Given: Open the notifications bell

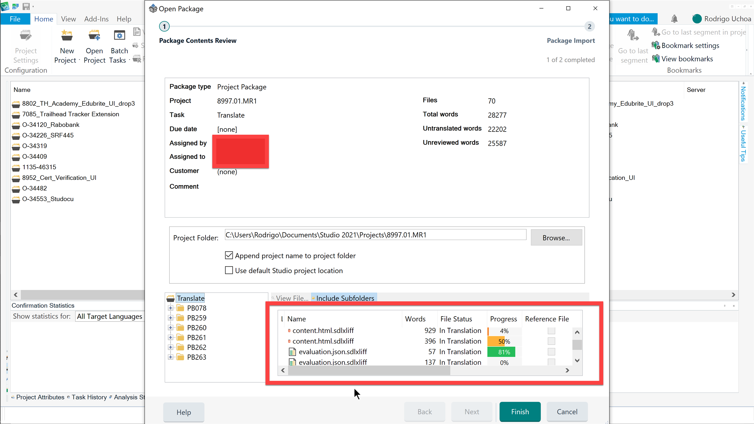Looking at the screenshot, I should [x=674, y=19].
